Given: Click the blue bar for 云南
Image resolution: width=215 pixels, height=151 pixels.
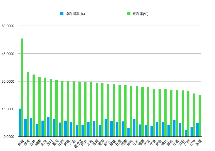Looking at the screenshot, I should (128, 132).
